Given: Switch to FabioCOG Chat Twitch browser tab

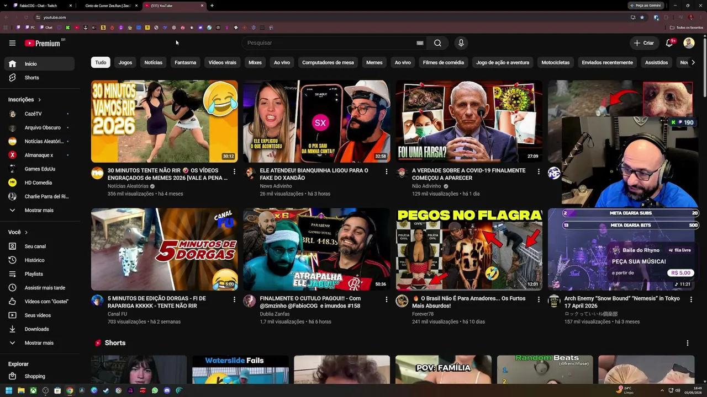Looking at the screenshot, I should pos(43,6).
